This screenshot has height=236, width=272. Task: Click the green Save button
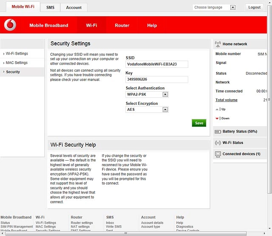199,123
